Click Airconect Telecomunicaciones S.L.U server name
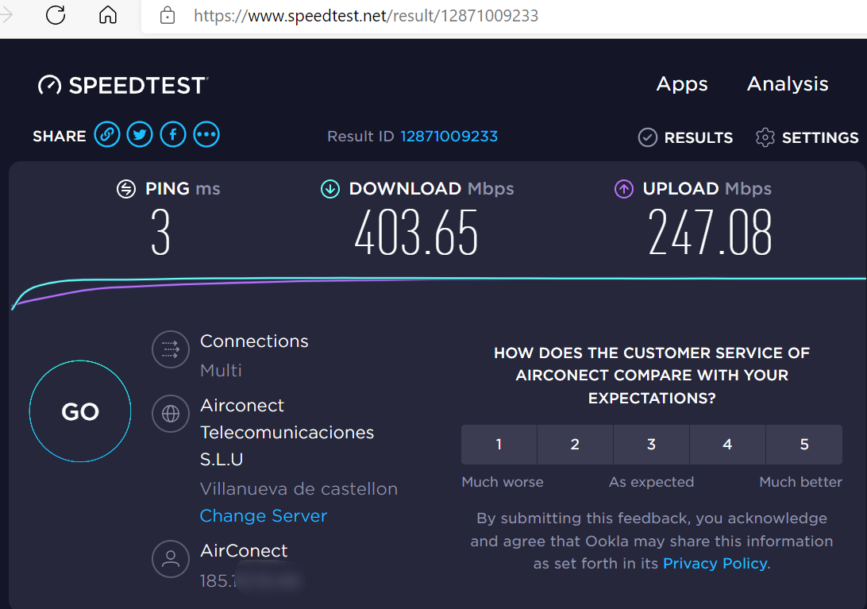The image size is (867, 609). click(x=287, y=432)
